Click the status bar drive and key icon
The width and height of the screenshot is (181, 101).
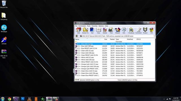[x=77, y=80]
